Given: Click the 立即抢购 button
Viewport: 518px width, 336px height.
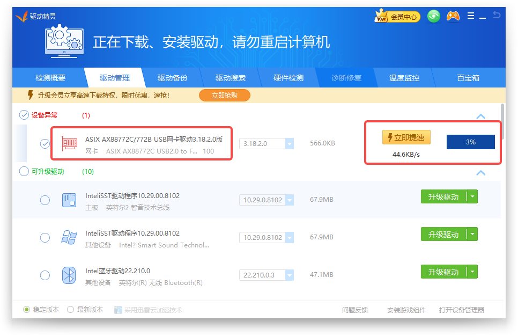Looking at the screenshot, I should point(224,96).
